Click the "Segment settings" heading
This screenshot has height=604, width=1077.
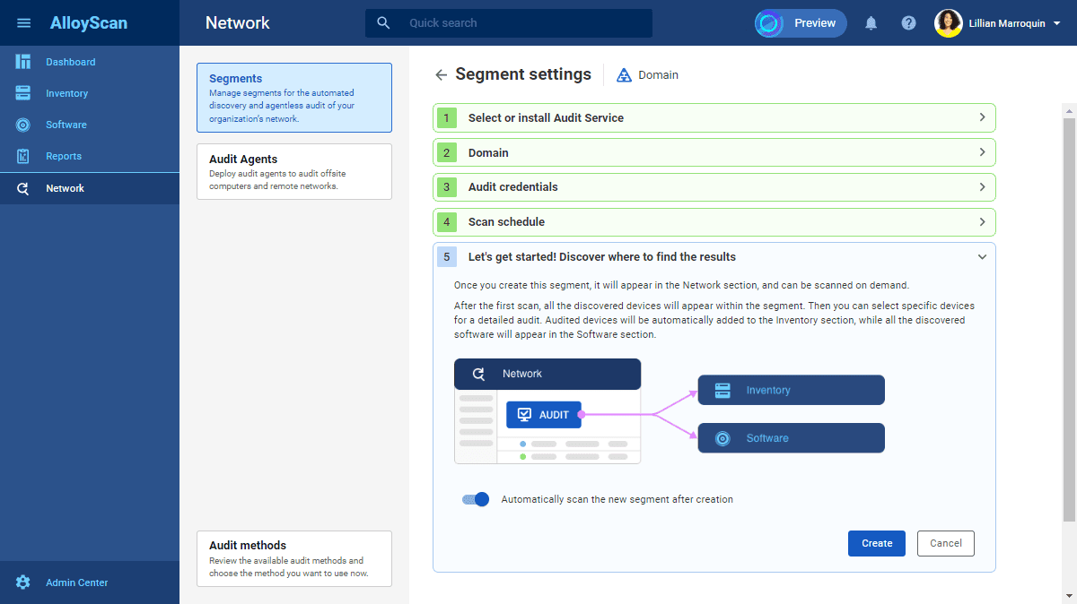coord(523,74)
